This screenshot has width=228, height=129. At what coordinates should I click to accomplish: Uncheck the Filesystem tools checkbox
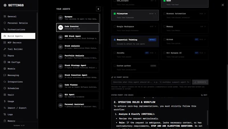(x=115, y=14)
